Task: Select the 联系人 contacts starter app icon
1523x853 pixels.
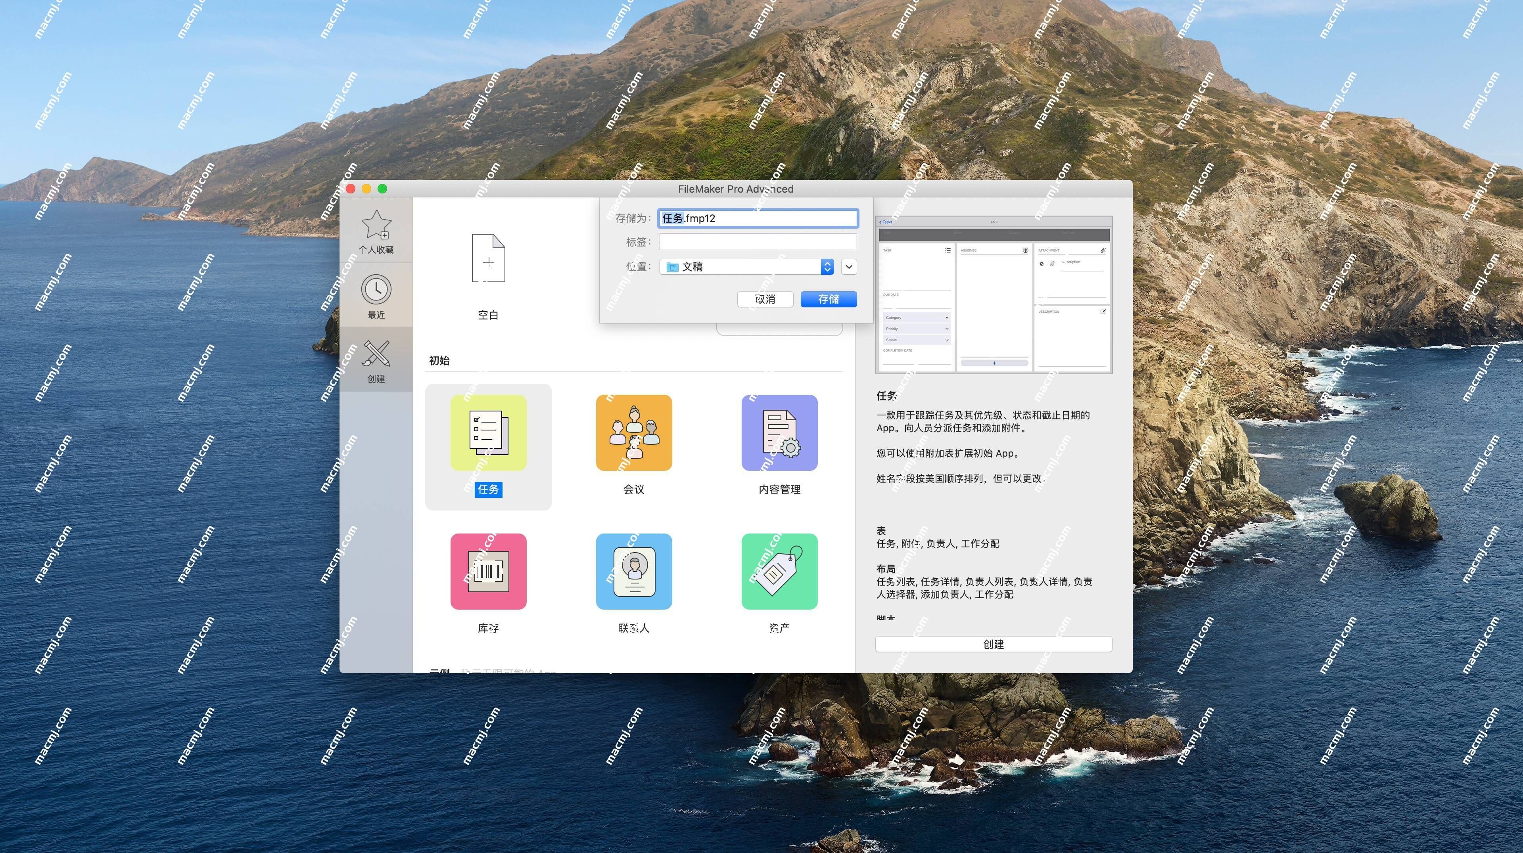Action: click(x=634, y=571)
